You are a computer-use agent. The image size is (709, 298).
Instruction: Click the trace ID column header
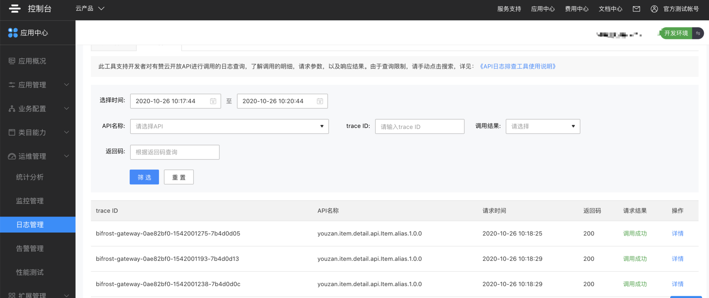[x=107, y=211]
